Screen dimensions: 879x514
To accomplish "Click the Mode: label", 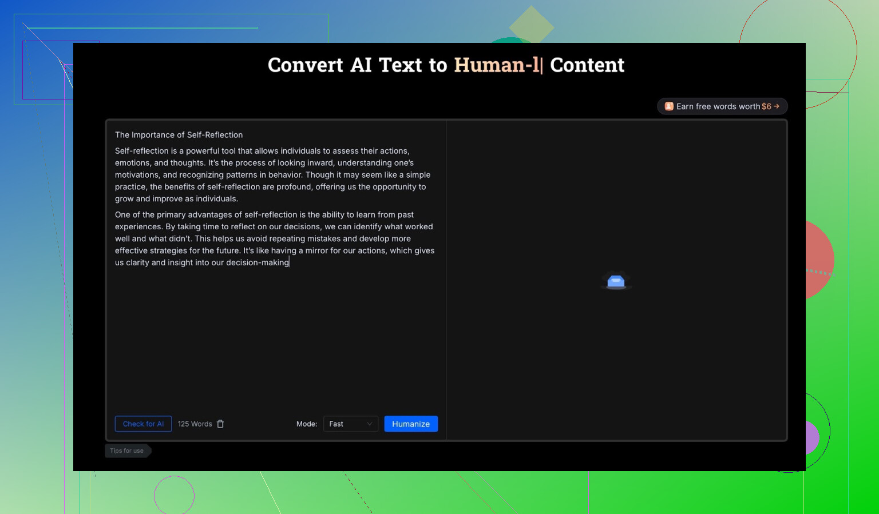I will 307,424.
